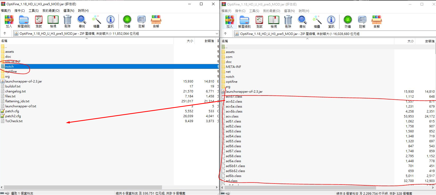Sort by 名稱 column header in left window
Screen dimensions: 436x195
[x=4, y=41]
